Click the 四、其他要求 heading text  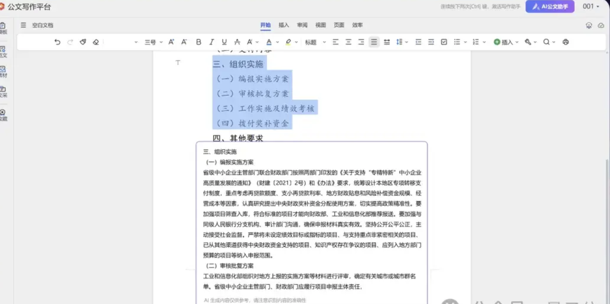click(x=238, y=138)
